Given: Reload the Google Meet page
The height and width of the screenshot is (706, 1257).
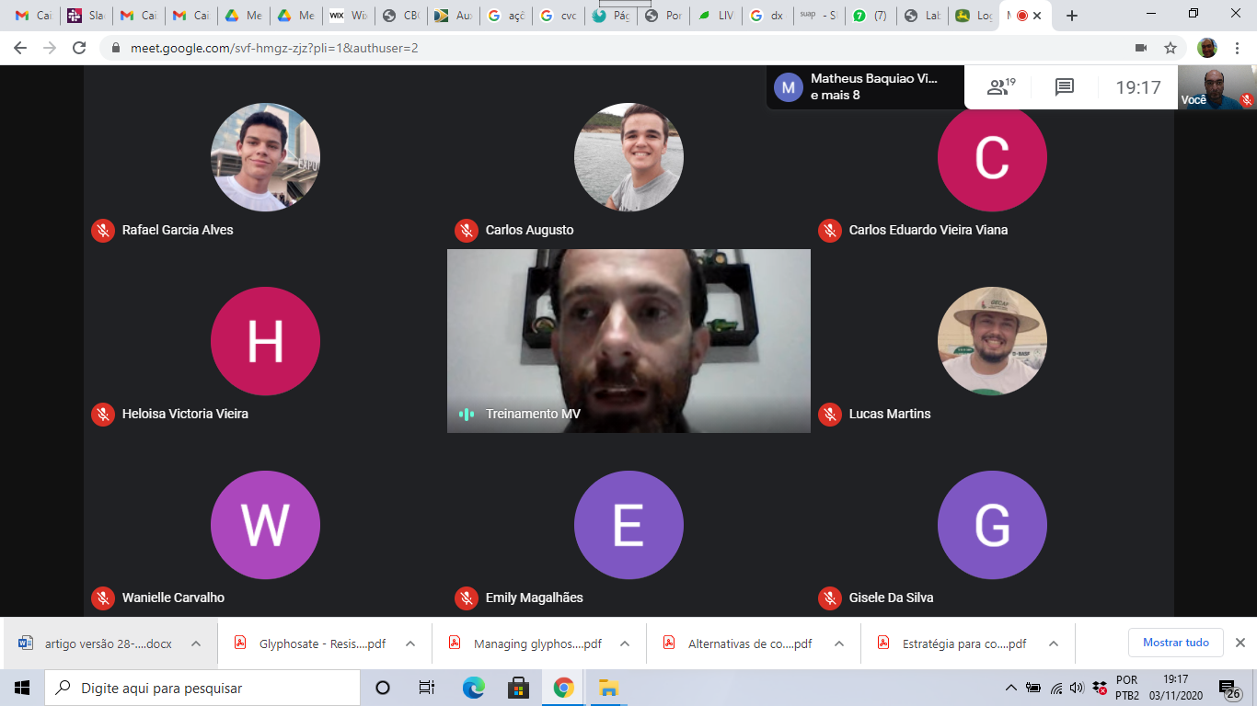Looking at the screenshot, I should pos(79,48).
